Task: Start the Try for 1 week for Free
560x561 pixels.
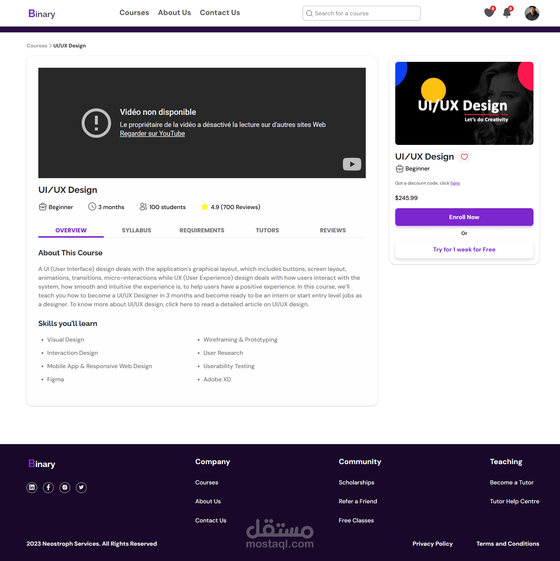Action: [x=464, y=249]
